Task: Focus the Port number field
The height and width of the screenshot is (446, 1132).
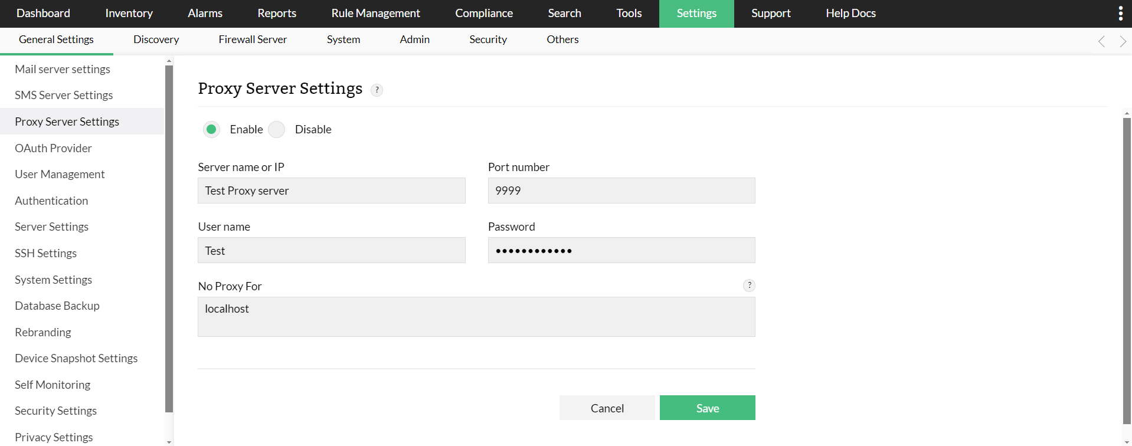Action: click(x=621, y=191)
